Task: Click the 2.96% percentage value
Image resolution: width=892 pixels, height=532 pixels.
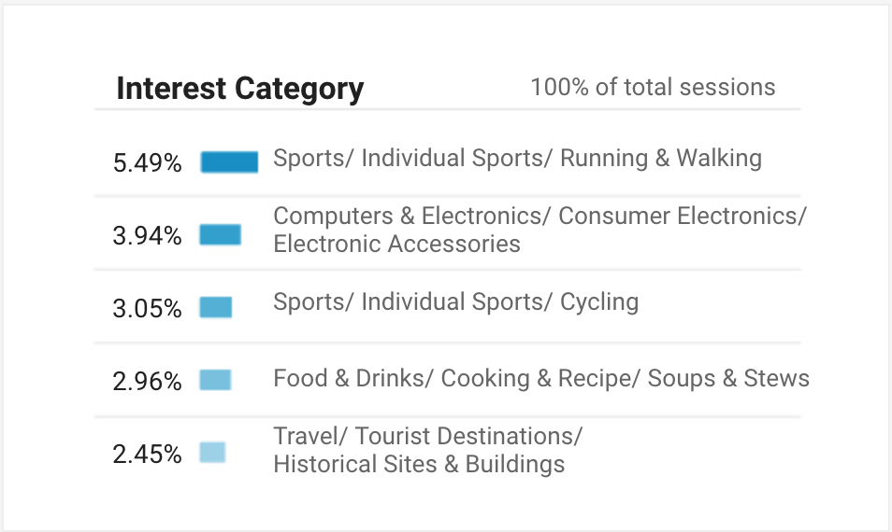Action: [147, 382]
